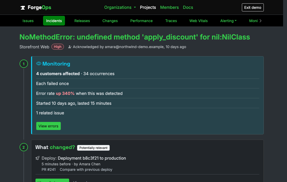Click 'Started 10 days ago, lasted 15 minutes'
This screenshot has height=182, width=287.
click(x=74, y=103)
